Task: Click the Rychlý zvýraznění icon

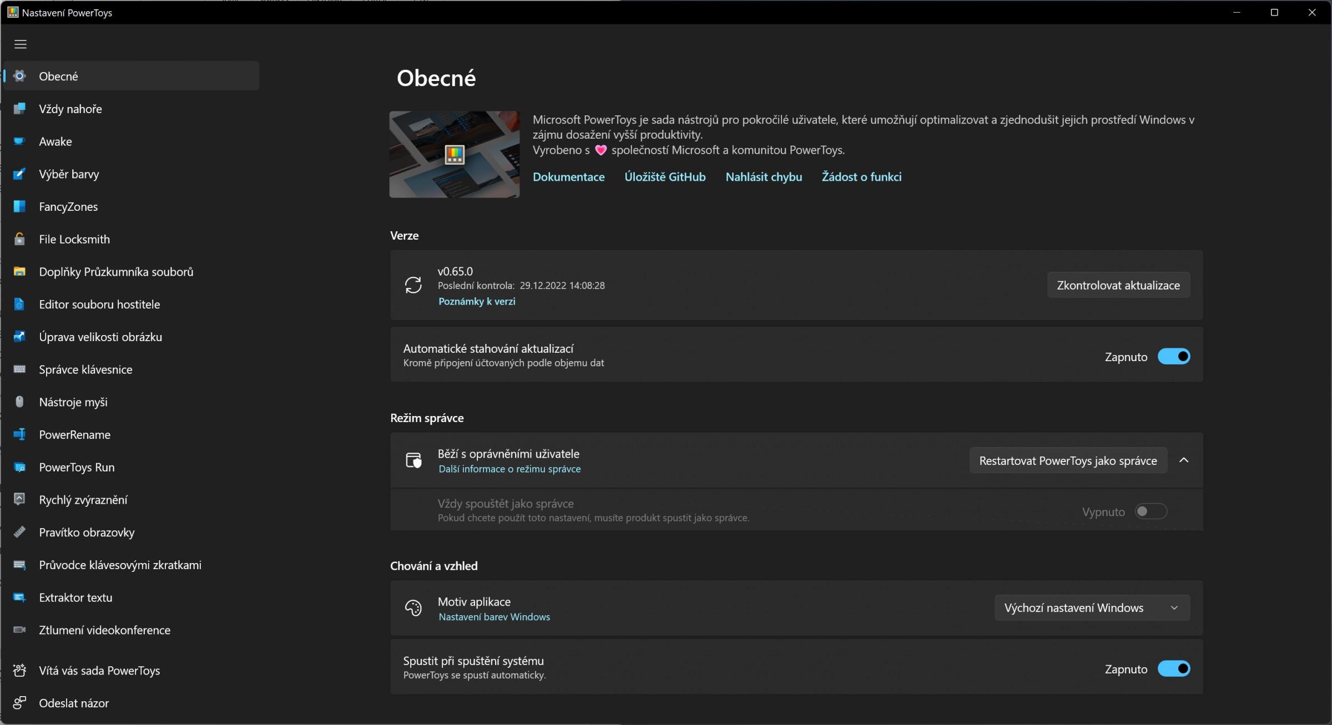Action: pyautogui.click(x=19, y=499)
